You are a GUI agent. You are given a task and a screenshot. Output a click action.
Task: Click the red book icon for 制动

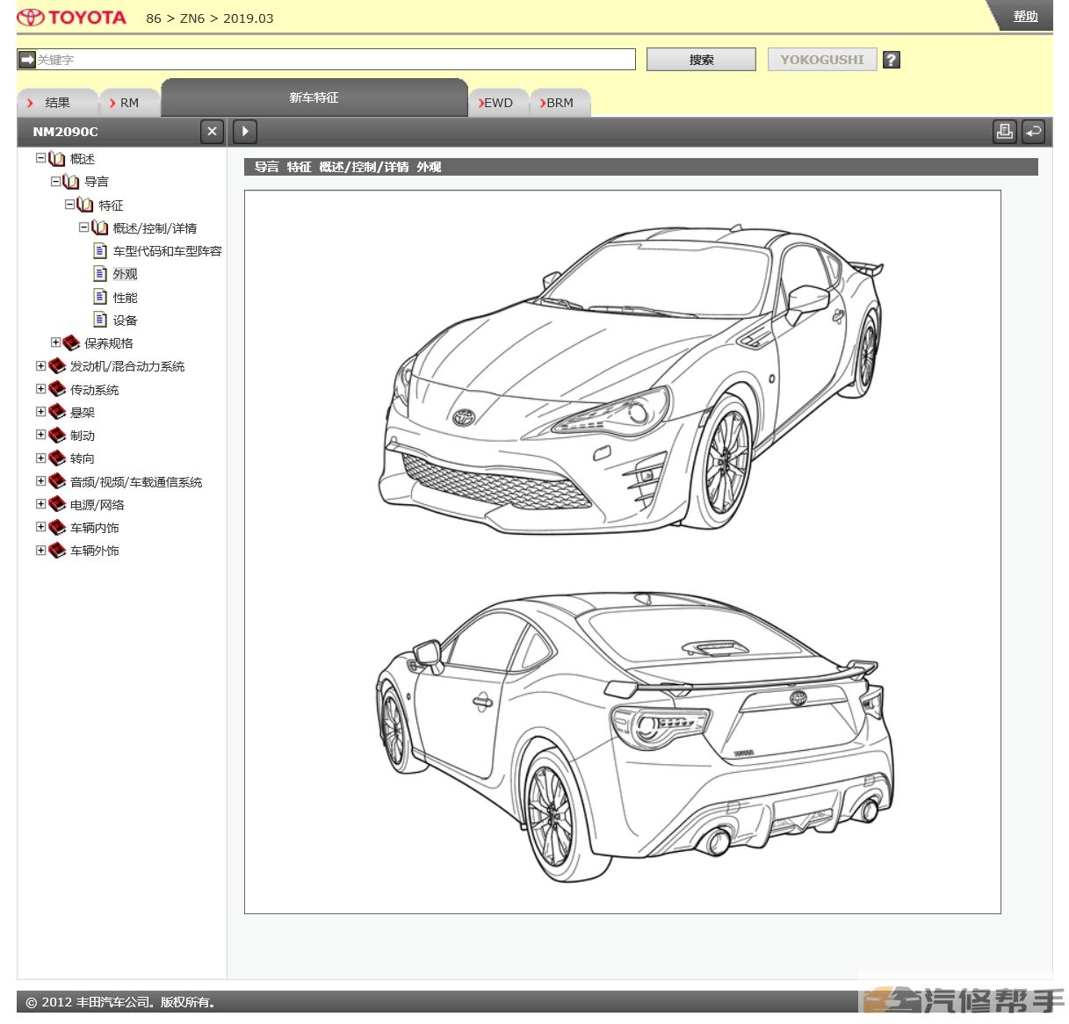pos(57,435)
